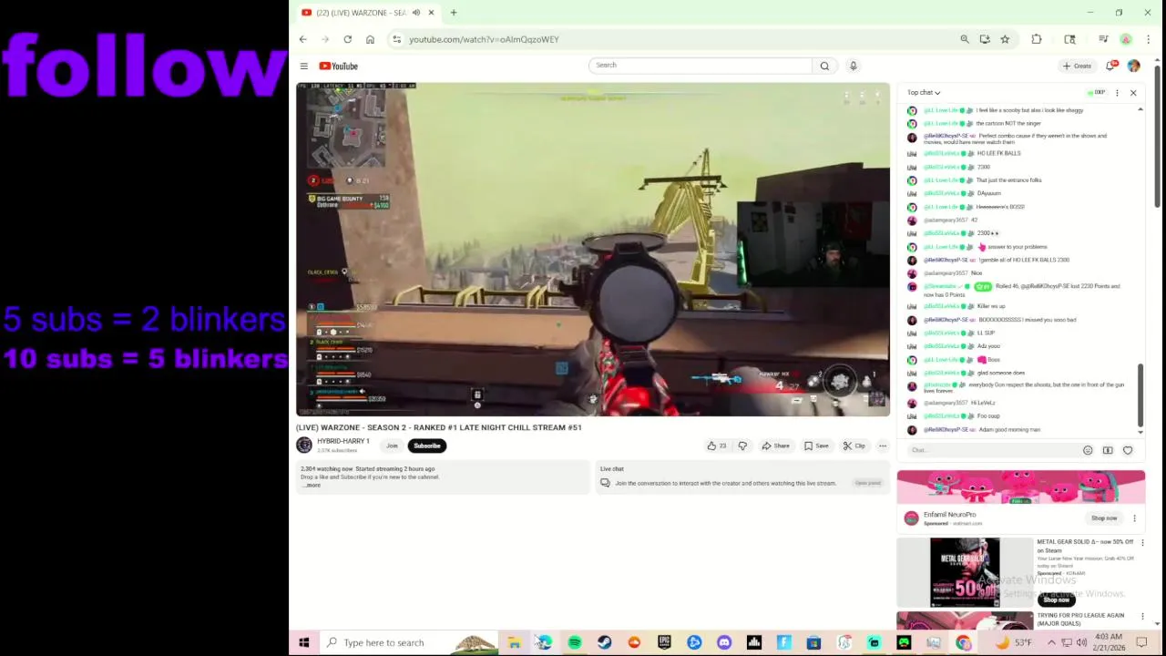Open the HYBRID-HARRY 1 channel avatar
The image size is (1166, 656).
point(304,445)
